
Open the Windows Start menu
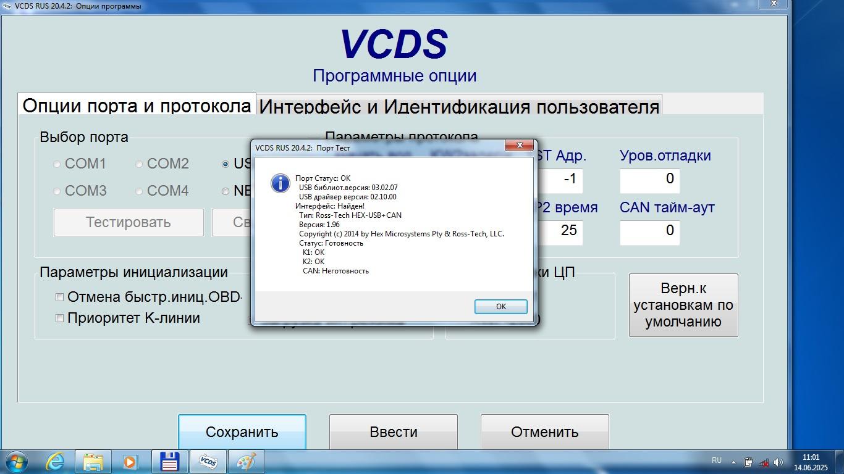pos(15,461)
